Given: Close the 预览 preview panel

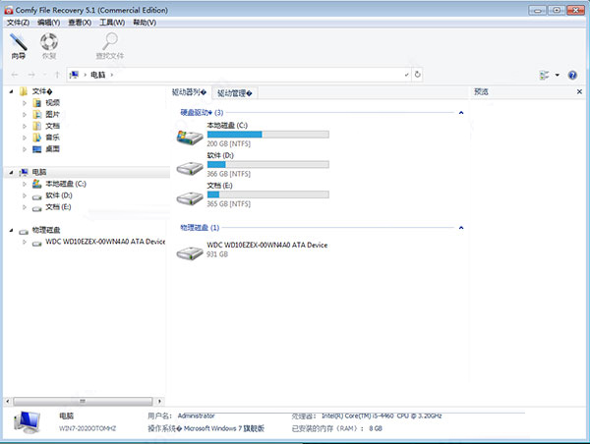Looking at the screenshot, I should [x=579, y=91].
